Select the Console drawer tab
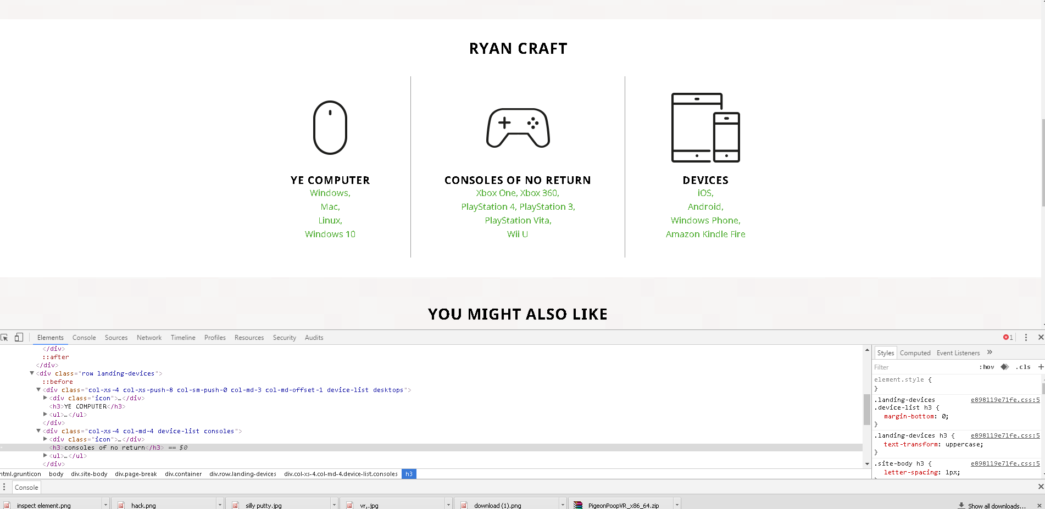The width and height of the screenshot is (1045, 509). click(26, 488)
